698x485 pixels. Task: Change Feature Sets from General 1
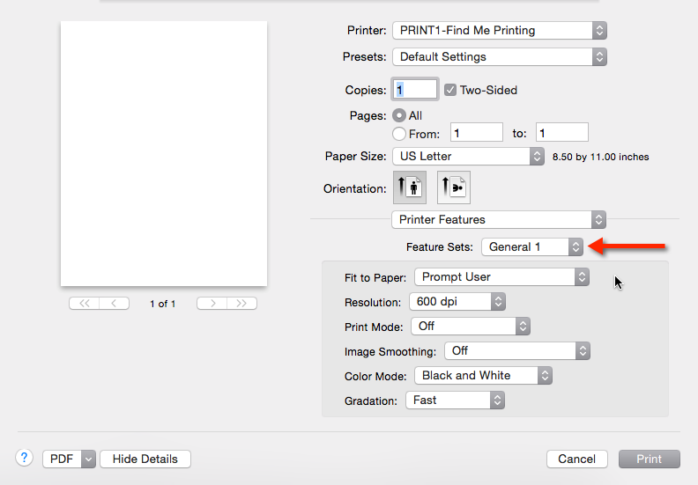click(x=532, y=246)
